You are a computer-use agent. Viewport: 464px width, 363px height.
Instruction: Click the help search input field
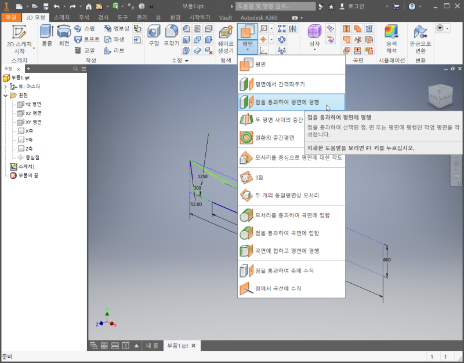pos(275,6)
